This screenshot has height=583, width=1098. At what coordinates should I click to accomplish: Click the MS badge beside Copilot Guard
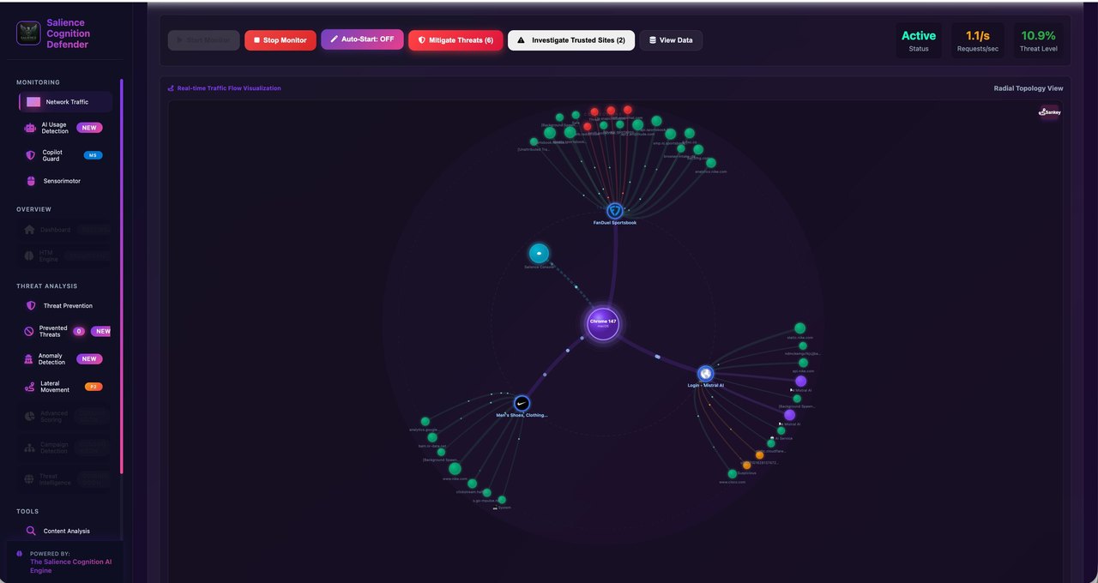pos(93,155)
